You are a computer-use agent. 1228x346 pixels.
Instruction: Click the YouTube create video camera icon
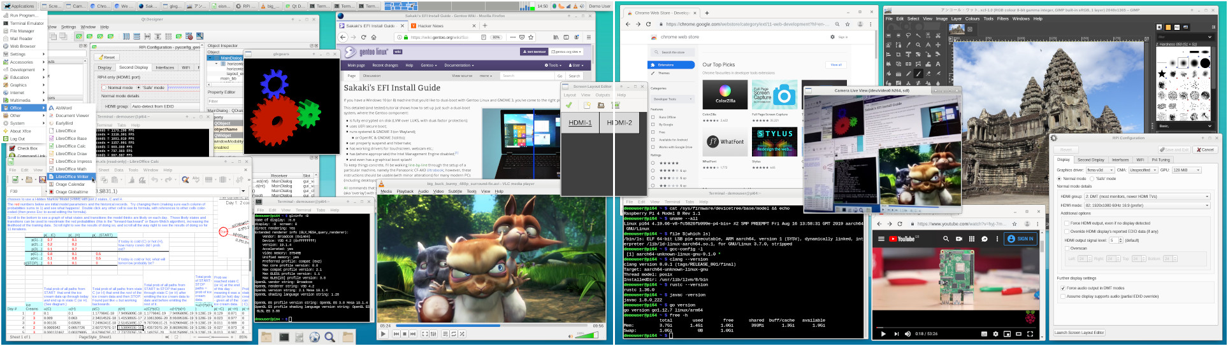pos(958,239)
